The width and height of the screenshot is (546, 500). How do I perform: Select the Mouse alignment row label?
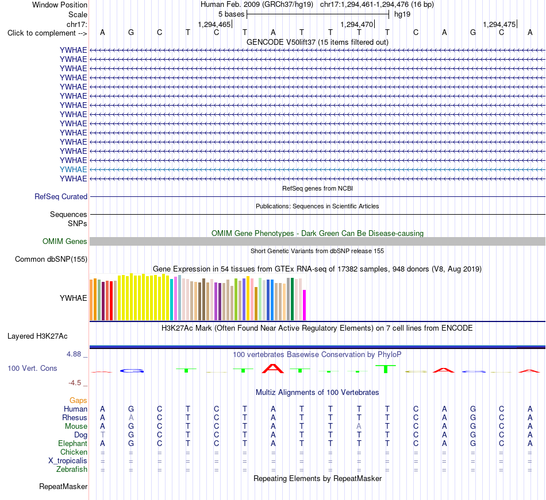click(x=76, y=427)
